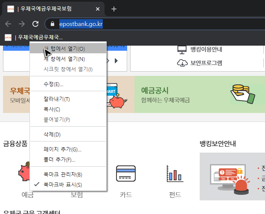This screenshot has width=265, height=214.
Task: View site info via the lock icon
Action: pos(52,24)
